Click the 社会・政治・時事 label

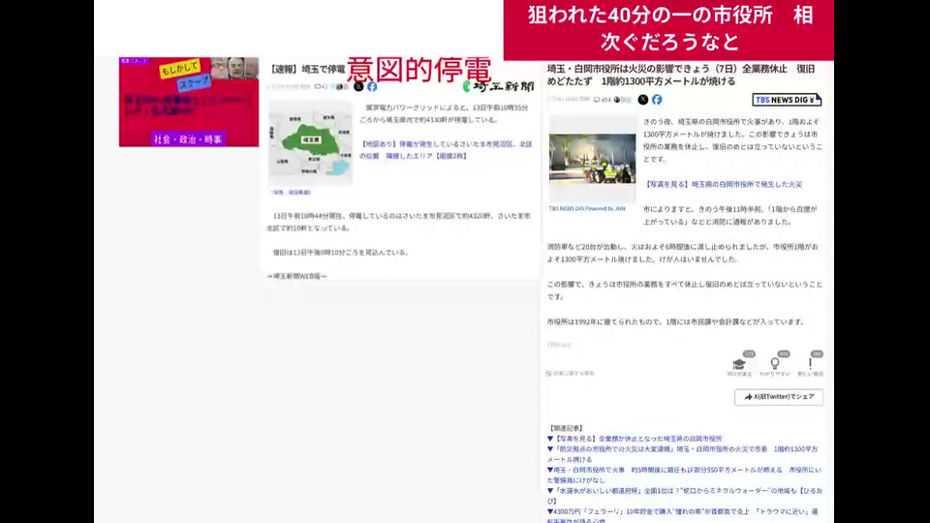tap(188, 139)
